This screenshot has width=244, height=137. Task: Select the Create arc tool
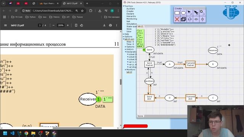(190, 13)
